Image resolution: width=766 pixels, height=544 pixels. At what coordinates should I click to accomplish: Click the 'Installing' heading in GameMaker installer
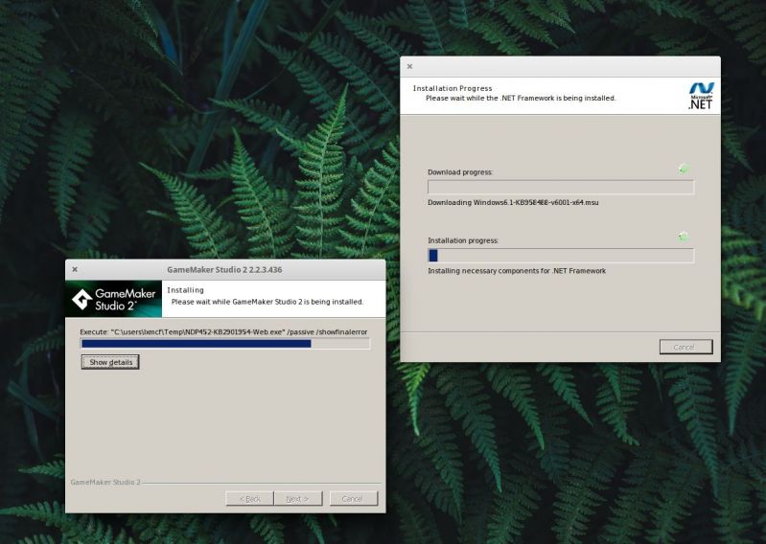[186, 290]
